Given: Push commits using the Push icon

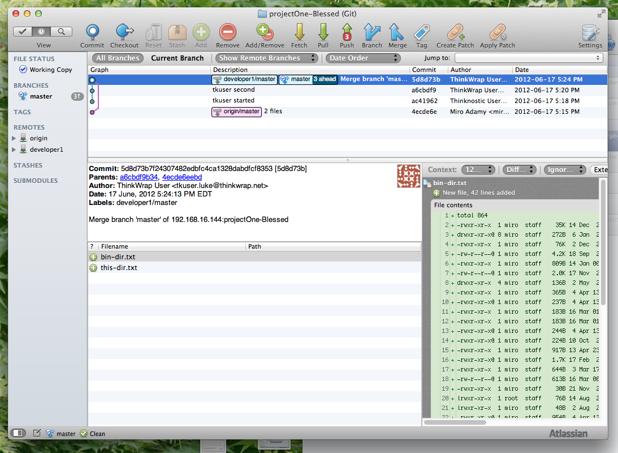Looking at the screenshot, I should coord(347,32).
